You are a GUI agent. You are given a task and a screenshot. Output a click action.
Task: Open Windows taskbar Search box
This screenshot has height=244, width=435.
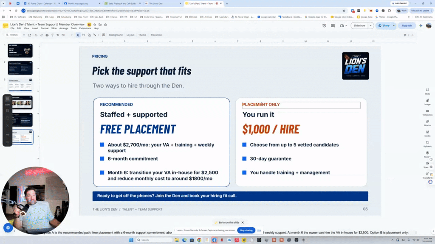[154, 240]
